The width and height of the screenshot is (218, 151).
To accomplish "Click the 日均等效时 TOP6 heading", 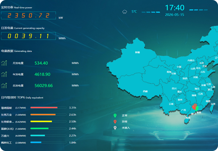I will pos(22,98).
